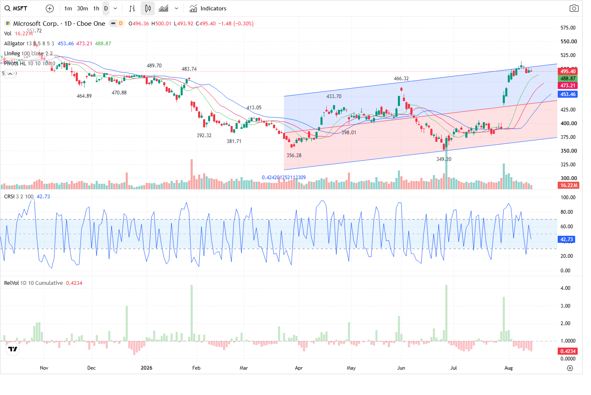Click the pink 473.21 price scale label

568,86
